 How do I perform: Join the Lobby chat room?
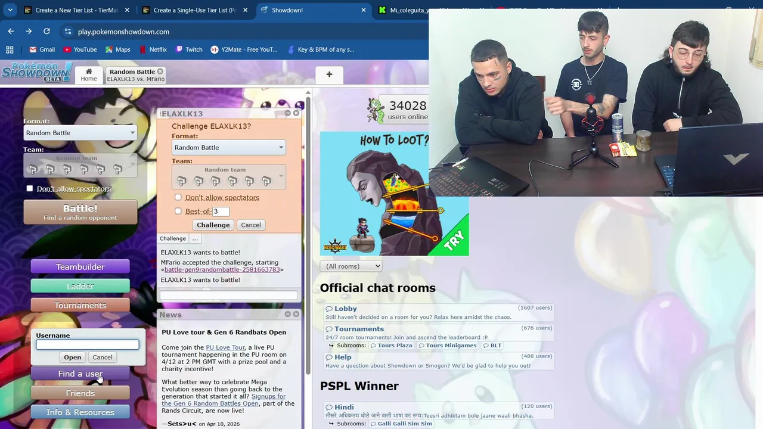346,309
